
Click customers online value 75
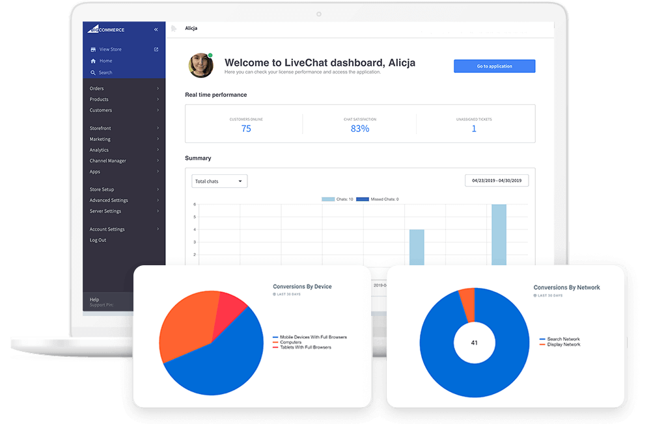click(x=246, y=129)
